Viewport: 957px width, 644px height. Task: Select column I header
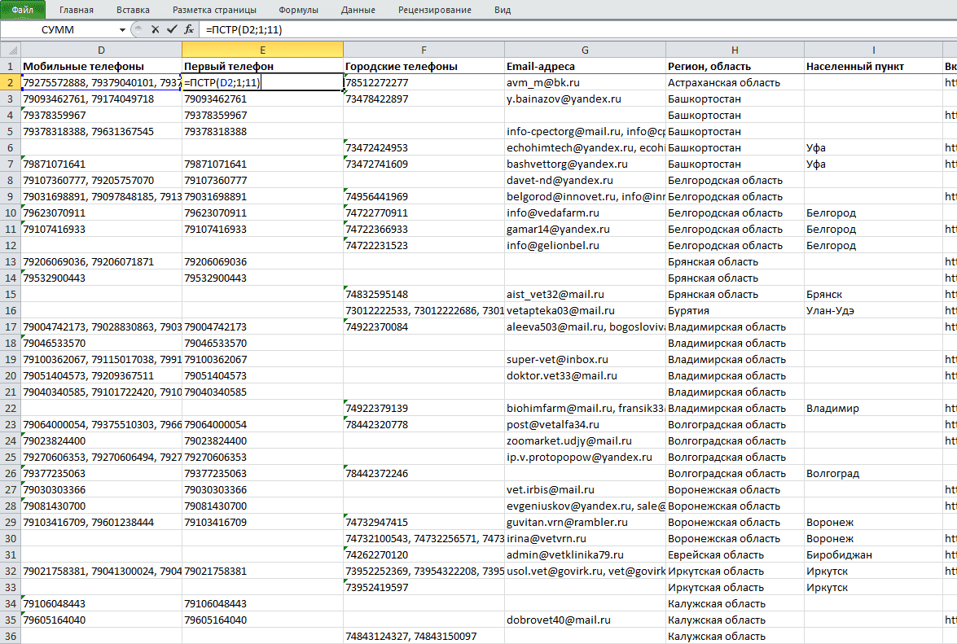[x=873, y=50]
